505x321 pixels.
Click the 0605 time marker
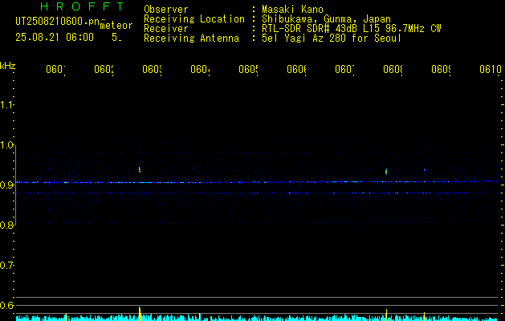pyautogui.click(x=248, y=69)
